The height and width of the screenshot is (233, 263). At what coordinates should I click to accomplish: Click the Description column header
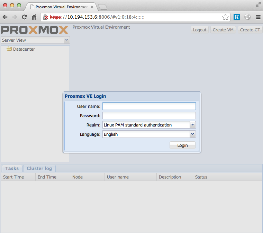pos(175,177)
